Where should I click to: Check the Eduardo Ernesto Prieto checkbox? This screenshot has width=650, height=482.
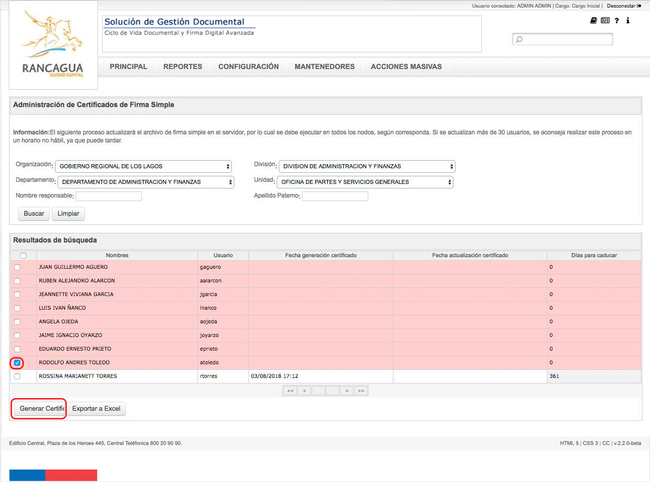click(x=17, y=349)
